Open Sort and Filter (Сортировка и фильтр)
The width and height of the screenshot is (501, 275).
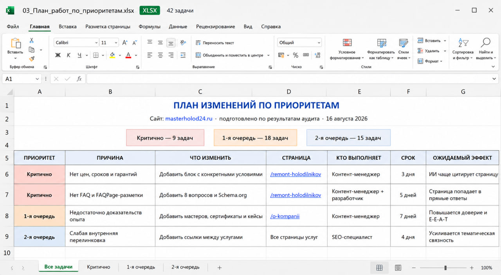pyautogui.click(x=463, y=50)
